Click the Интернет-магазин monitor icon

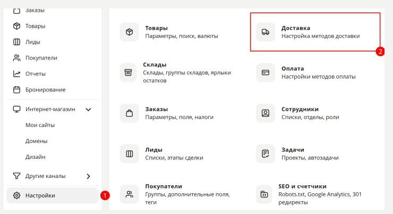16,109
